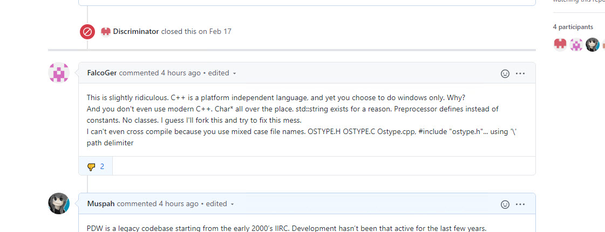Toggle the thumbs-down reaction with count 2
Screen dimensions: 605x232
click(x=96, y=166)
